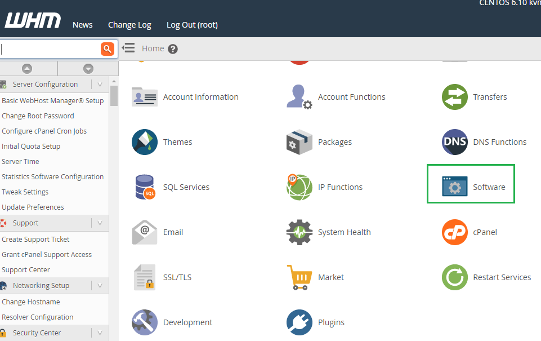
Task: Open Configure cPanel Cron Jobs
Action: click(44, 131)
